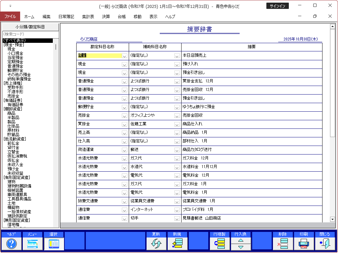Image resolution: width=338 pixels, height=253 pixels.
Task: Delete row using 削除 icon
Action: point(283,243)
